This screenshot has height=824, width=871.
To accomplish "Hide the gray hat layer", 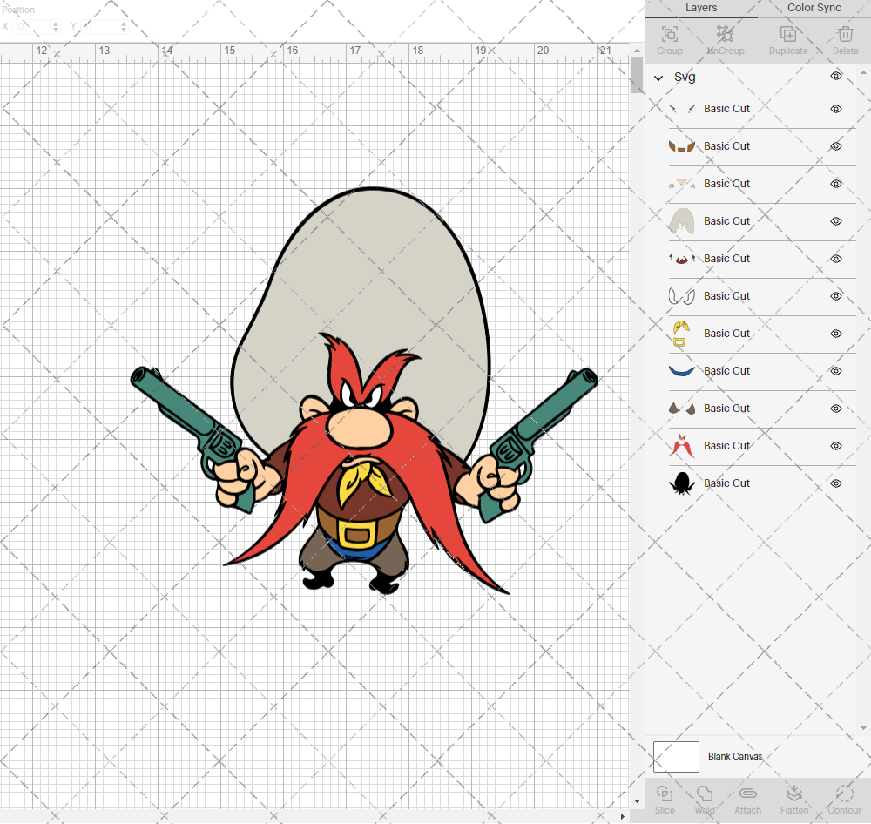I will (836, 221).
